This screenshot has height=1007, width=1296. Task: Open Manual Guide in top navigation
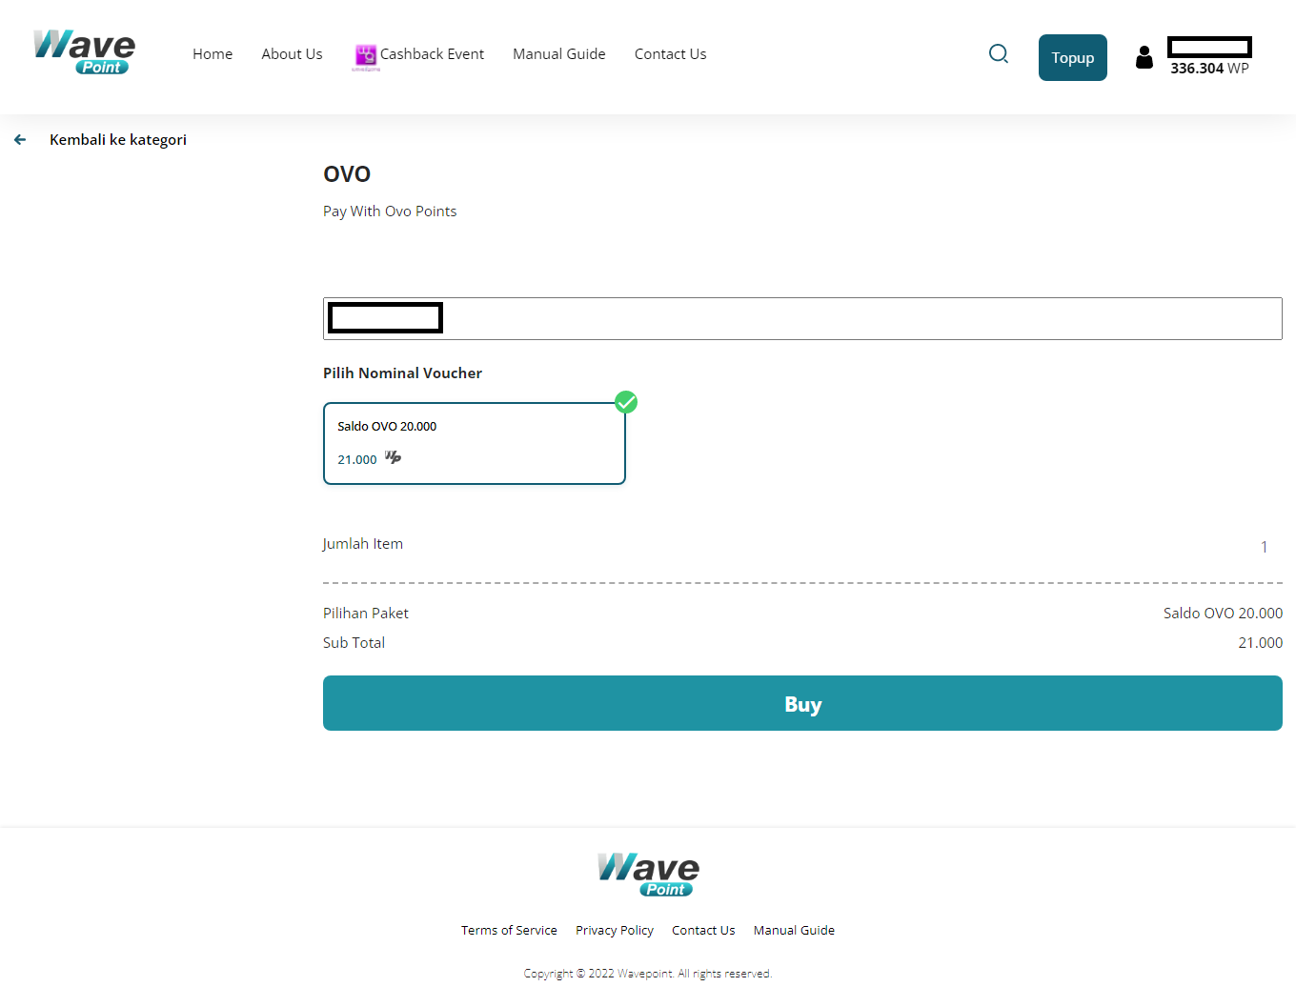pyautogui.click(x=558, y=54)
